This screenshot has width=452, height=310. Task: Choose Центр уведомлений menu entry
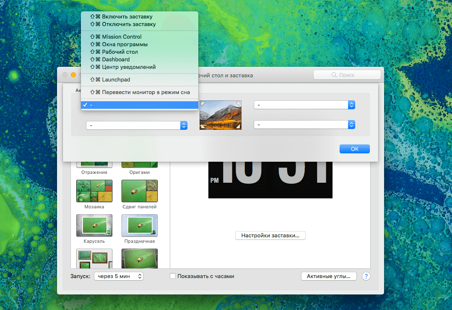(x=129, y=67)
